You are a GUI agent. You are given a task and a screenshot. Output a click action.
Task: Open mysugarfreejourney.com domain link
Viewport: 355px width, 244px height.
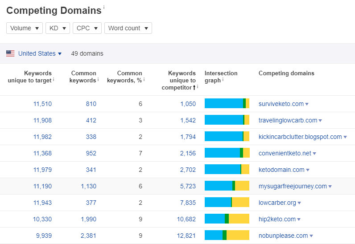pyautogui.click(x=293, y=186)
